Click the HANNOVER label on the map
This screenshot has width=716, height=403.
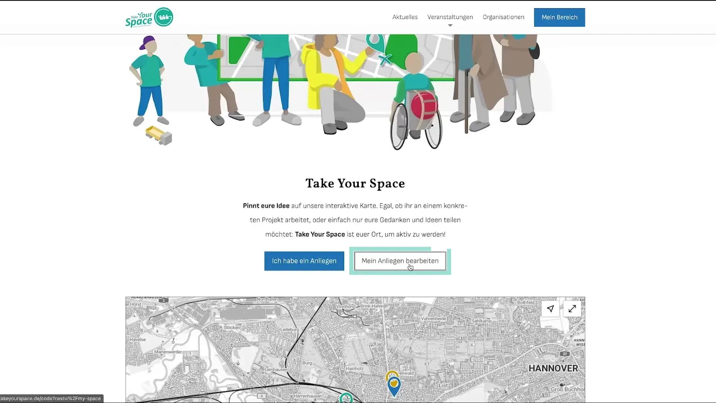pos(553,368)
